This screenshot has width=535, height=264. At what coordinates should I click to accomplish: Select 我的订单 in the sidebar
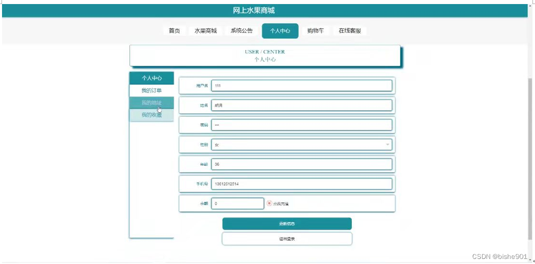click(x=152, y=91)
